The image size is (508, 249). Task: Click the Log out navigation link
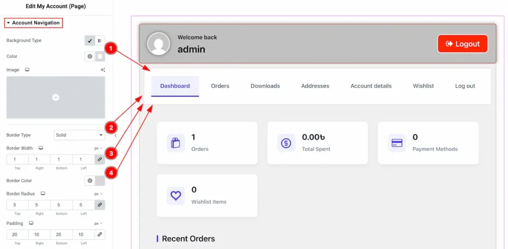point(465,86)
